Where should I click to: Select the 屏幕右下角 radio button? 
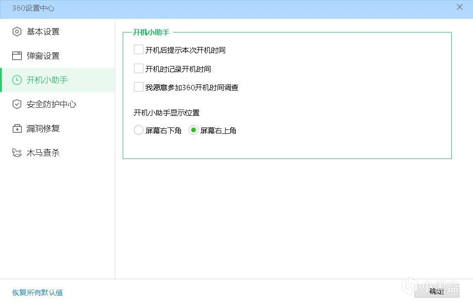[x=138, y=130]
